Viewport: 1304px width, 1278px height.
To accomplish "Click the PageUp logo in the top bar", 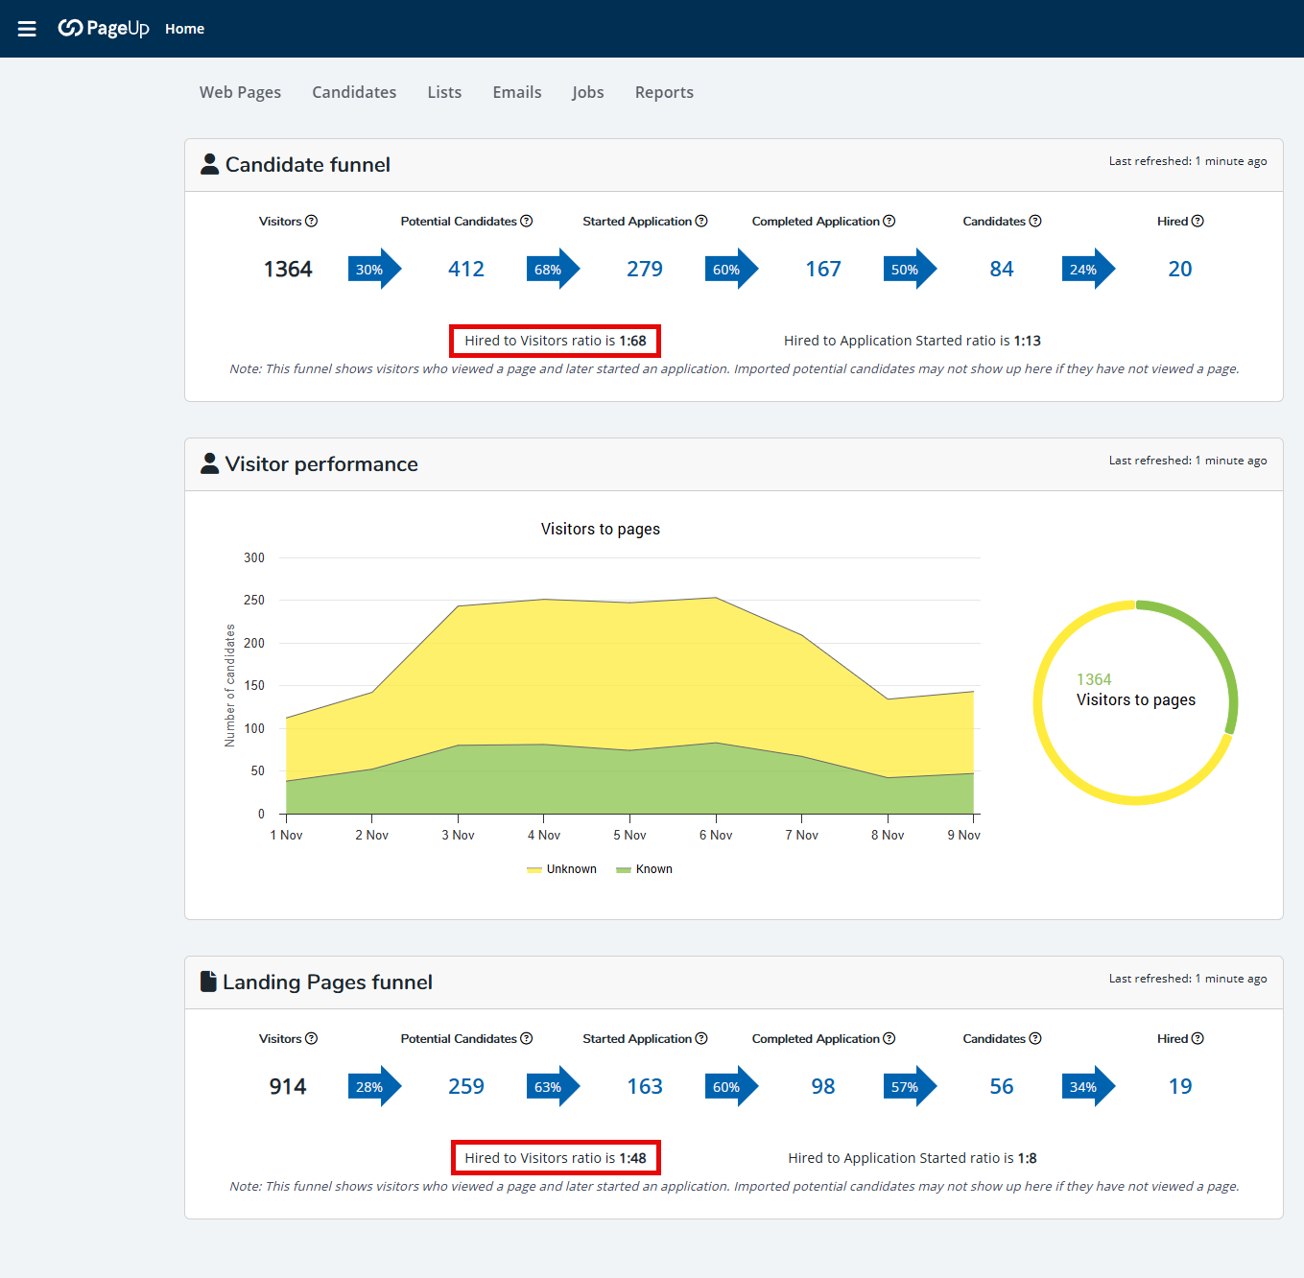I will point(104,28).
